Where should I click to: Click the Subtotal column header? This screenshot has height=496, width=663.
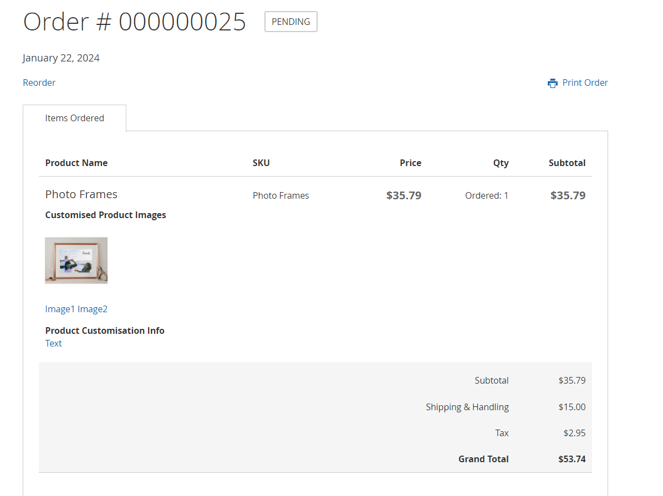click(x=567, y=163)
